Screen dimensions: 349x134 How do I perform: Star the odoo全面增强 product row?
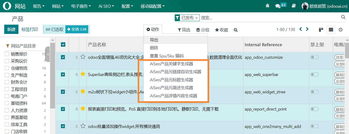(x=83, y=57)
